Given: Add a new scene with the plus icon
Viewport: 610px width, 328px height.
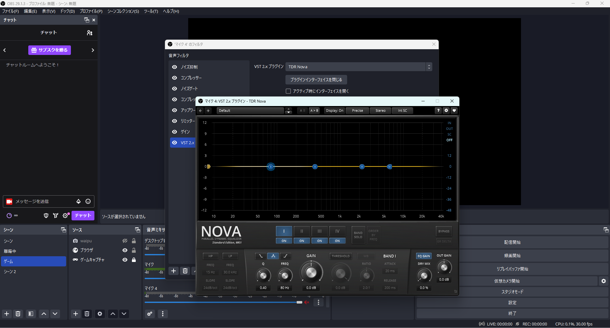Looking at the screenshot, I should (7, 314).
